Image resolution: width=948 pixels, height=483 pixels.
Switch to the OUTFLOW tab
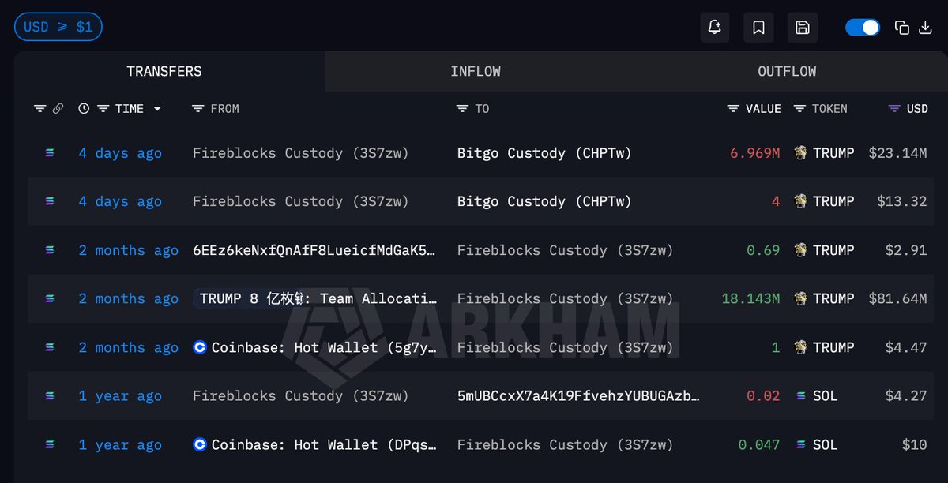click(x=787, y=71)
